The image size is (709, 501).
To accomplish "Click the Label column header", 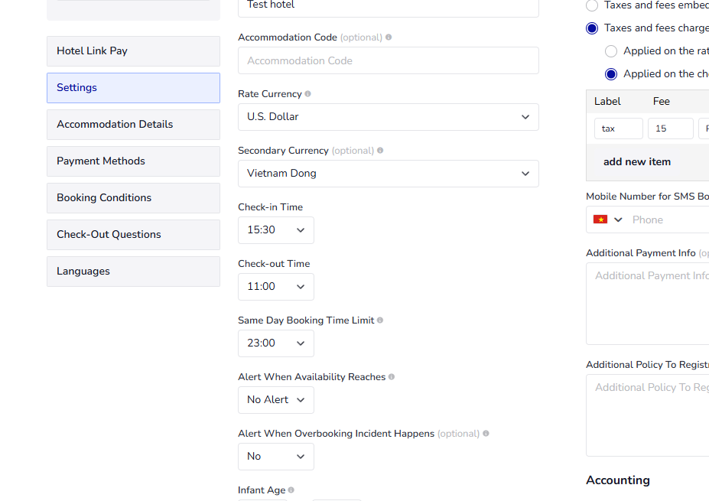I will [x=607, y=101].
